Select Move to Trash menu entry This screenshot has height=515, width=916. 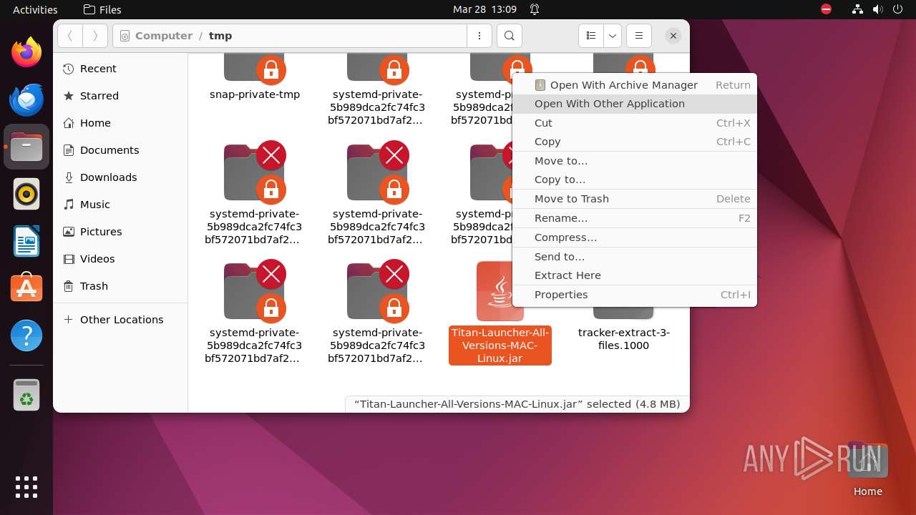(x=635, y=199)
